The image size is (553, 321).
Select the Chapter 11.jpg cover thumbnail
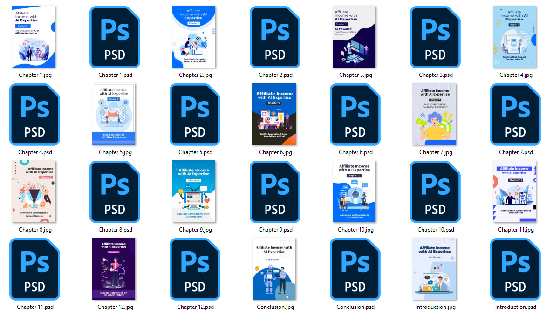click(515, 191)
